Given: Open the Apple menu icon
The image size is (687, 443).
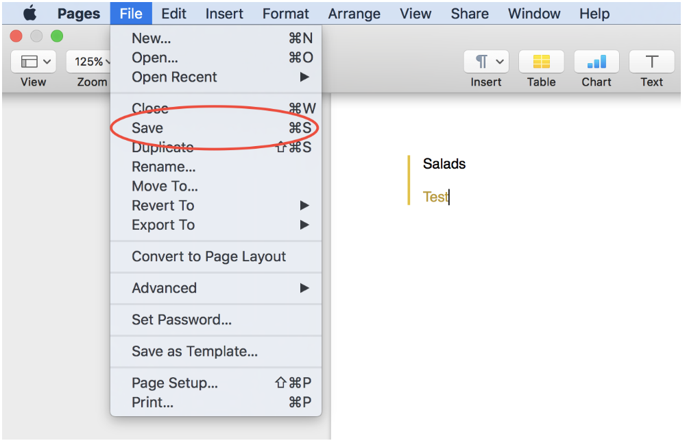Looking at the screenshot, I should click(x=29, y=13).
